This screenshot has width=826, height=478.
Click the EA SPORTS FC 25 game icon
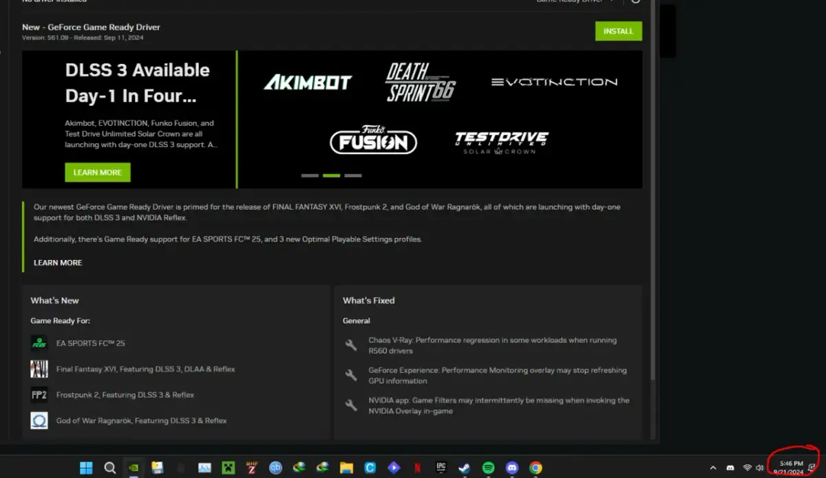pos(39,343)
